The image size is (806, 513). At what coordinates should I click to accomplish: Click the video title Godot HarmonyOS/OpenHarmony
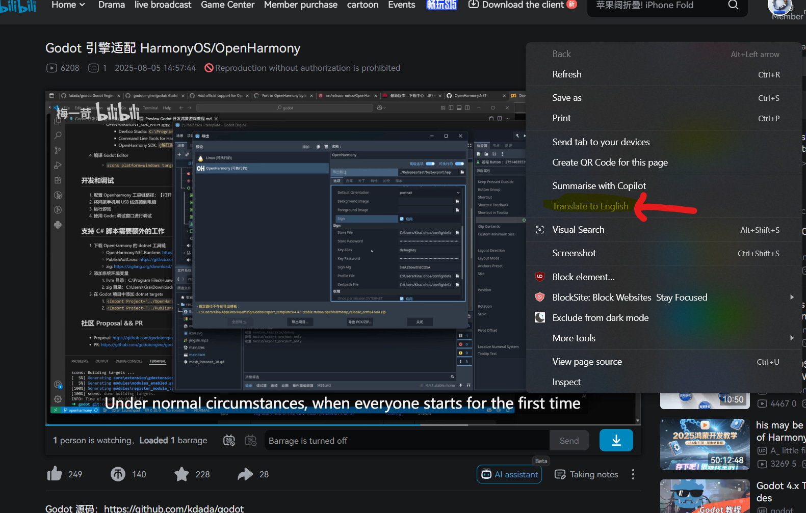[x=173, y=48]
